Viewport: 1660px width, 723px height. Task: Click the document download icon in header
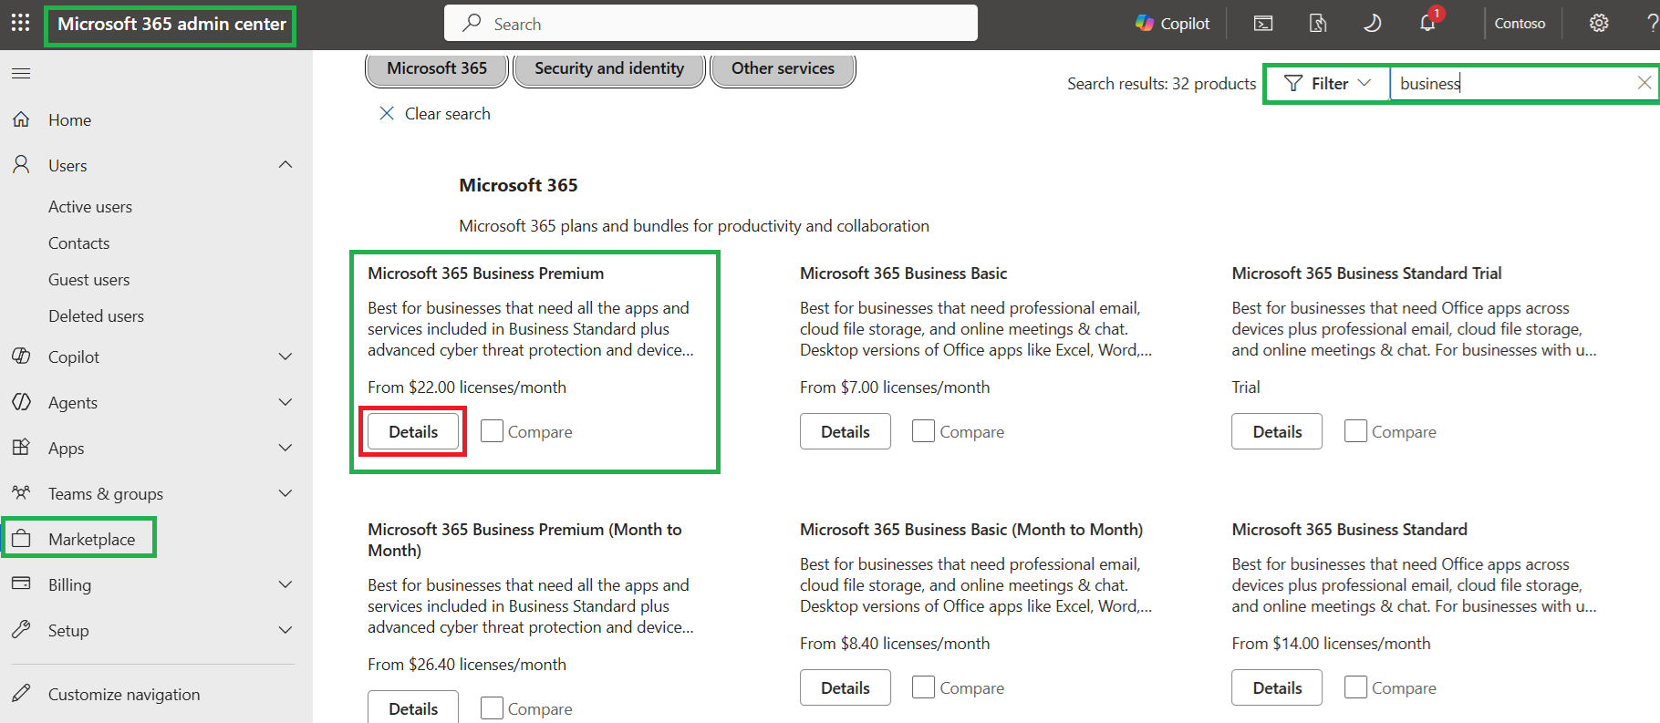(1318, 24)
